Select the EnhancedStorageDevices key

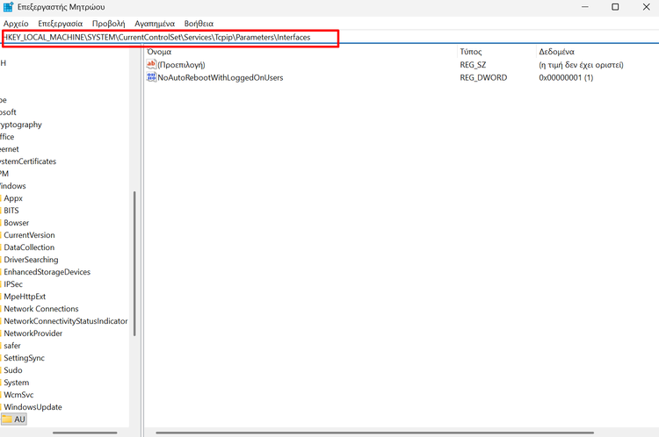point(47,272)
